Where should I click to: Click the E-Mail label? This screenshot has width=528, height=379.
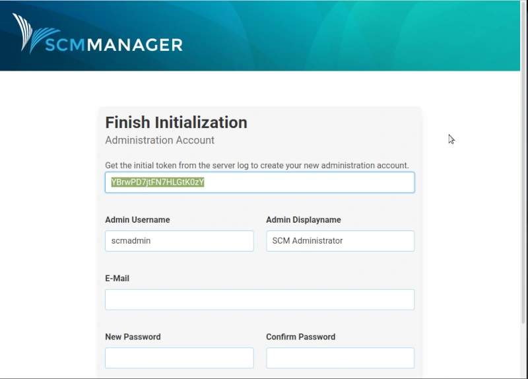coord(117,278)
